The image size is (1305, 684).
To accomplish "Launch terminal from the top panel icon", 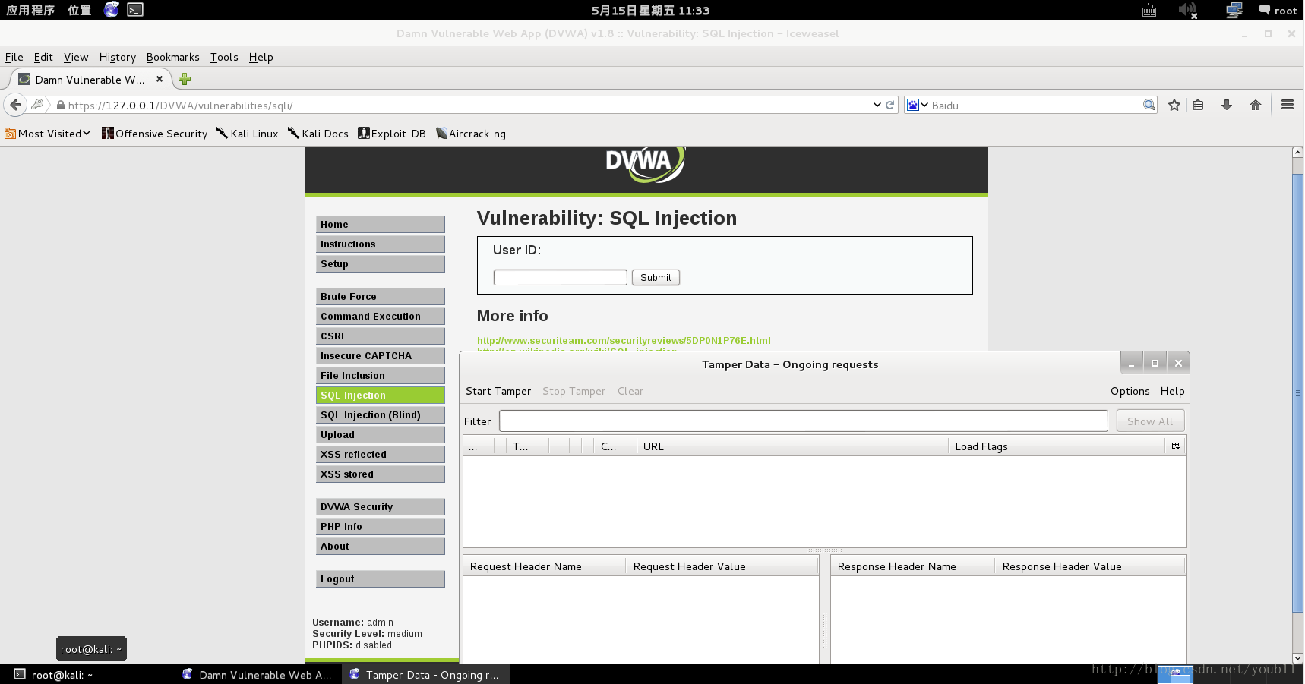I will coord(135,10).
